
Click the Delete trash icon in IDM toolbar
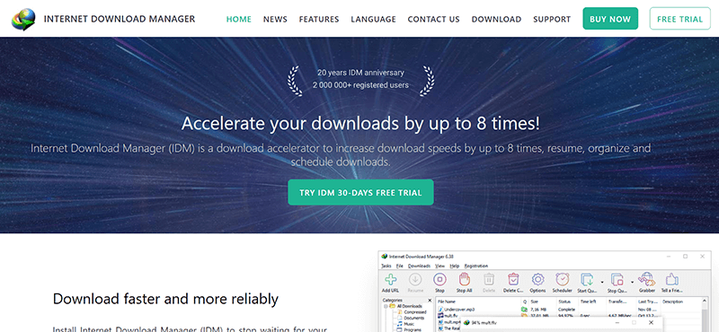(x=489, y=279)
